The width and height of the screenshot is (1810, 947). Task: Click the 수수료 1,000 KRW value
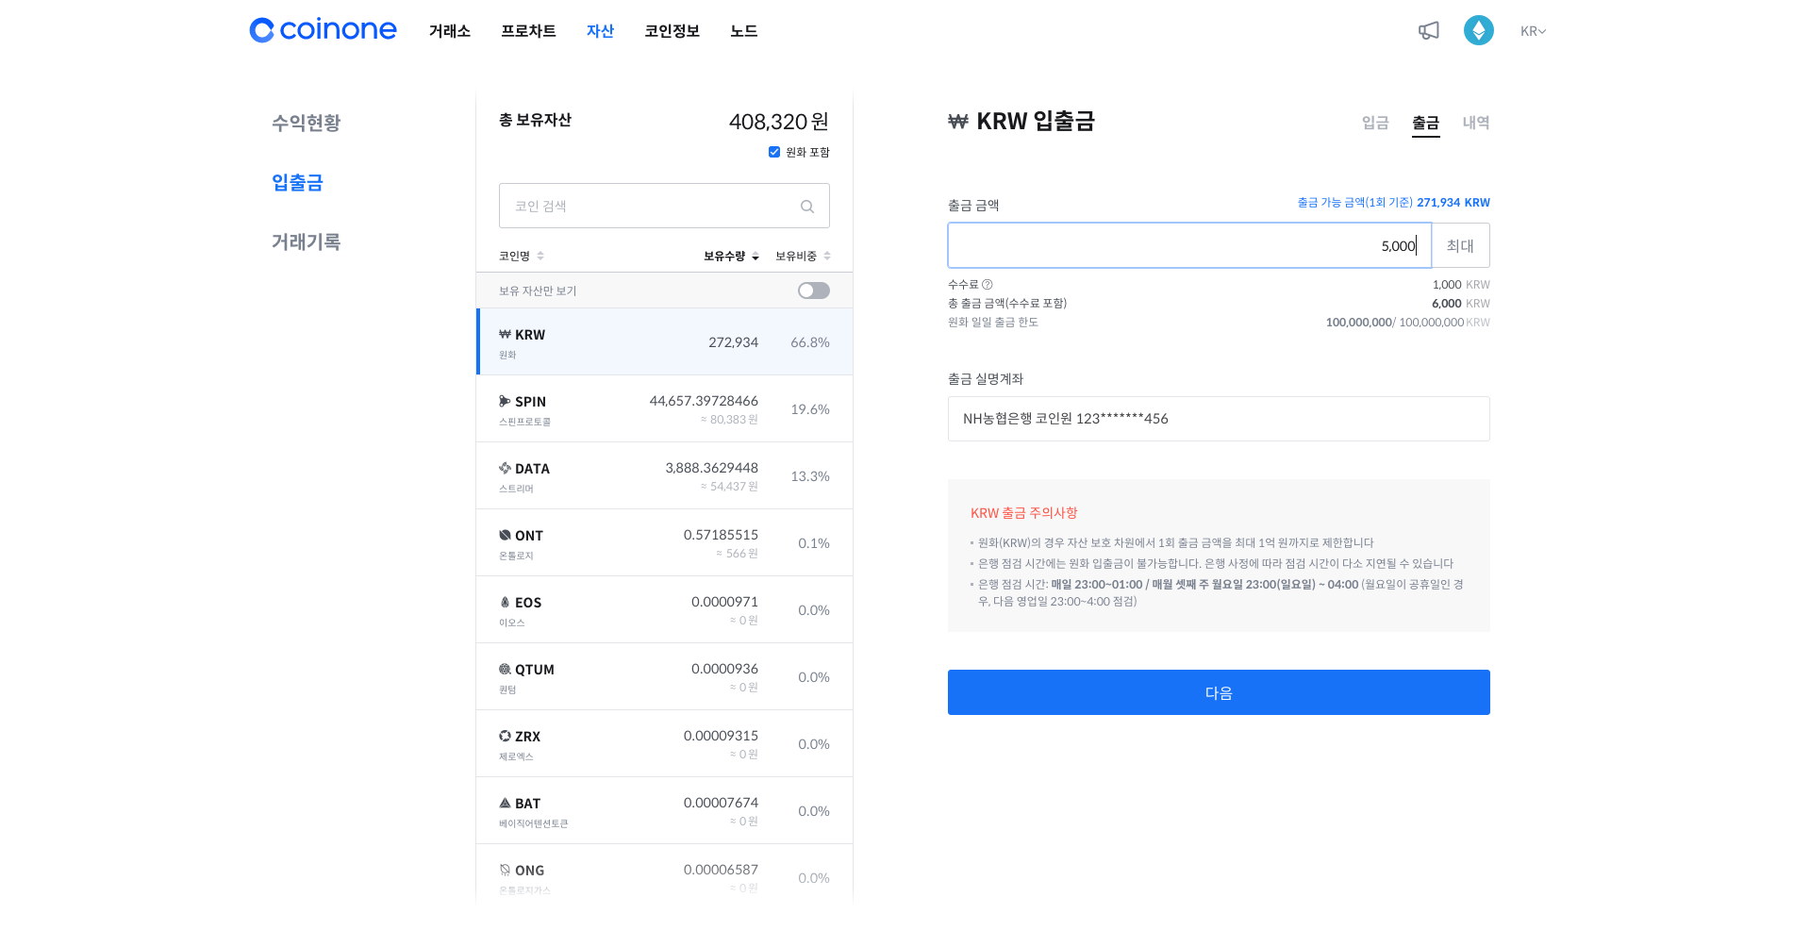1461,285
